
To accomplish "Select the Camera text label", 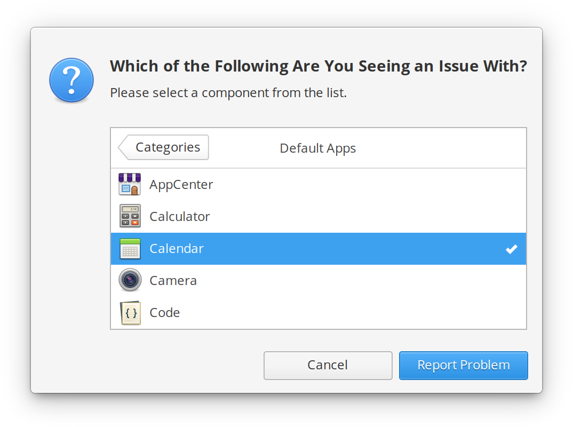I will click(173, 281).
